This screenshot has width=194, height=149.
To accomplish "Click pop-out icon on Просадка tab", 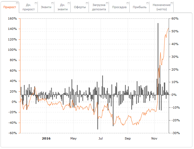I will (x=128, y=3).
